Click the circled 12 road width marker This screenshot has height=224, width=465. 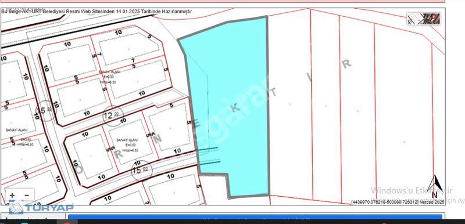pos(113,115)
